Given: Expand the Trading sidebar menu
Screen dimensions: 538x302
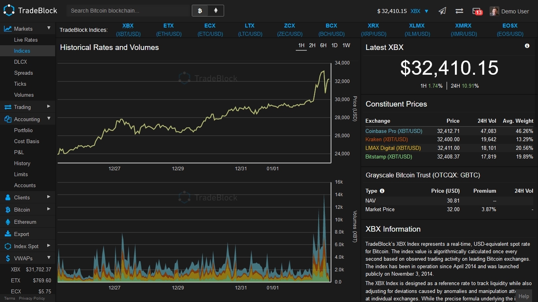Looking at the screenshot, I should pyautogui.click(x=49, y=107).
